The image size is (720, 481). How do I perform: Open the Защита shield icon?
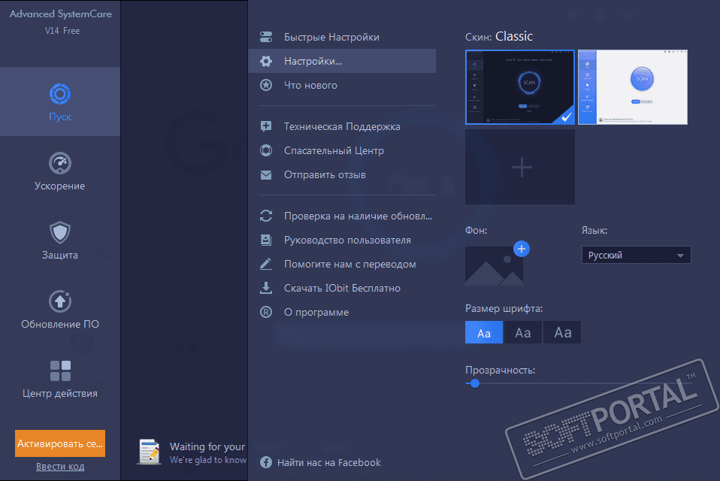click(59, 232)
